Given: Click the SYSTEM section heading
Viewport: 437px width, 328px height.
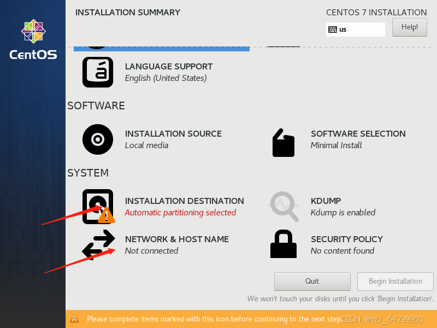Looking at the screenshot, I should (88, 173).
